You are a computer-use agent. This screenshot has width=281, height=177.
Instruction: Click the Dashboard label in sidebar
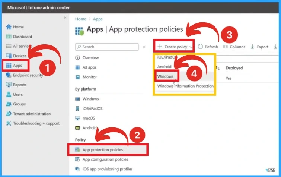pyautogui.click(x=22, y=37)
